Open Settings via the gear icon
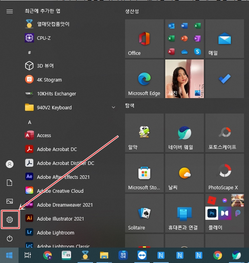Screen dimensions: 249x263 (10, 220)
